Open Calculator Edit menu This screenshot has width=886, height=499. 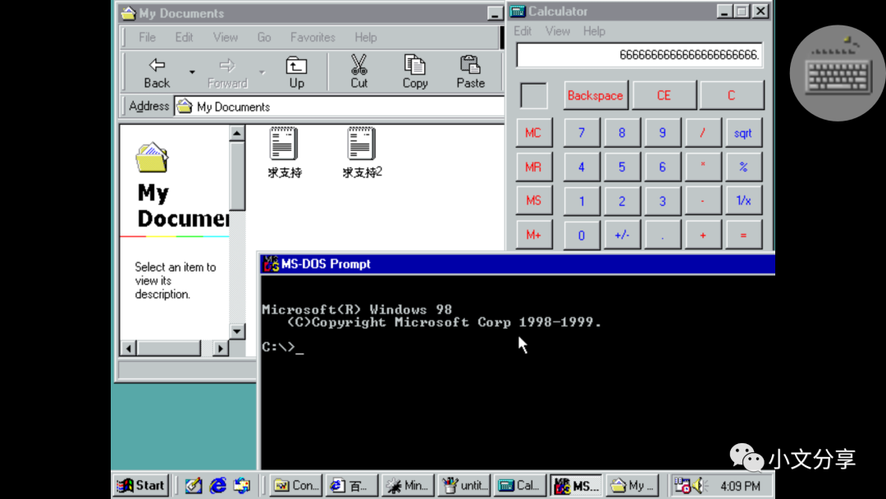[x=522, y=31]
